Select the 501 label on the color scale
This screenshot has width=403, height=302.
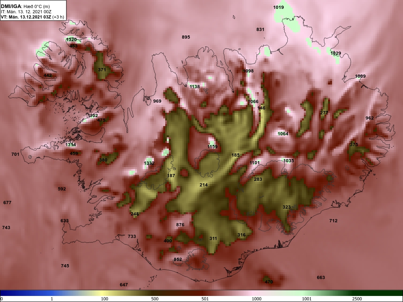tap(205, 299)
